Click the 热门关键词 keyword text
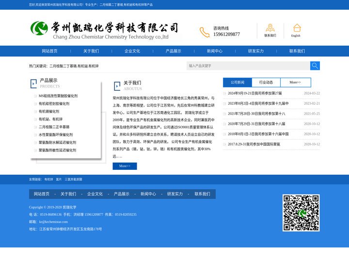349x262 pixels. [x=63, y=66]
